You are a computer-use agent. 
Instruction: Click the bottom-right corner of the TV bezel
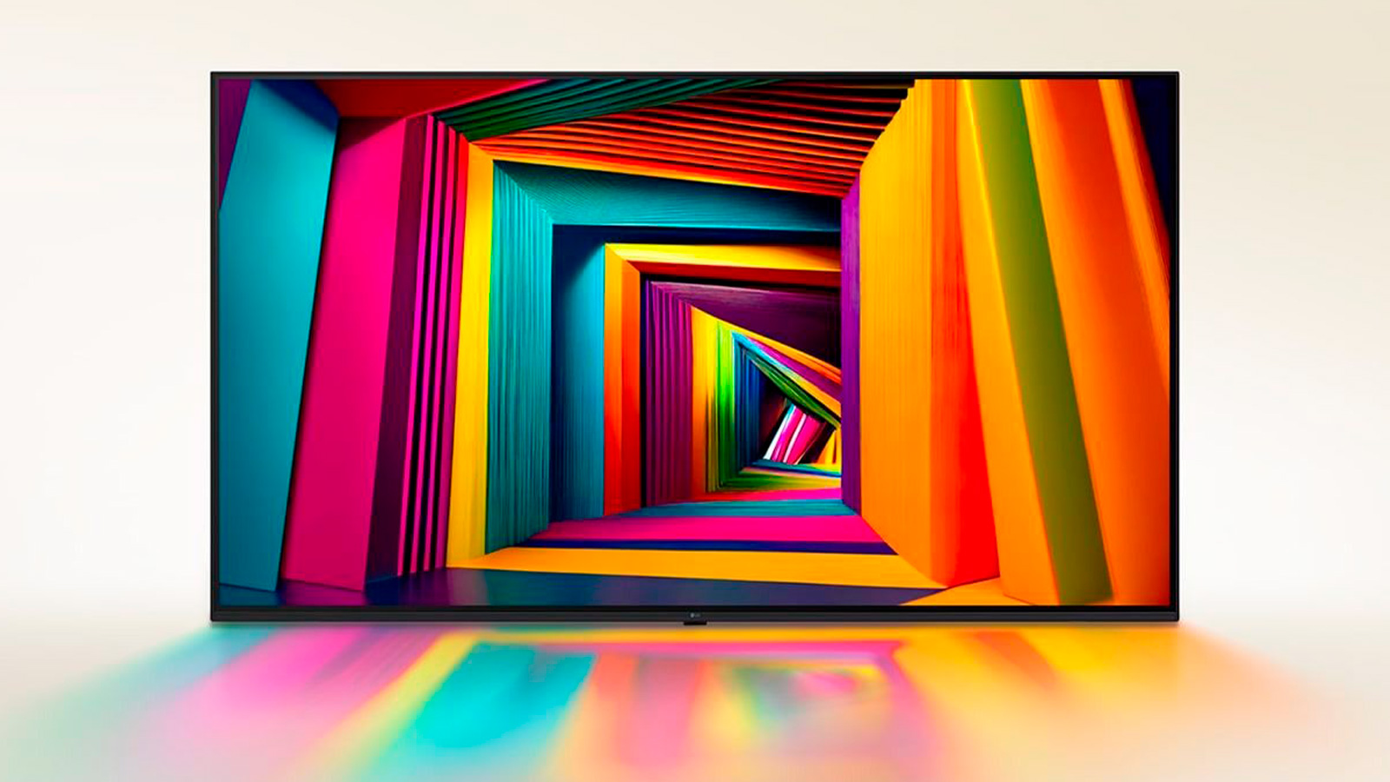[x=1175, y=618]
